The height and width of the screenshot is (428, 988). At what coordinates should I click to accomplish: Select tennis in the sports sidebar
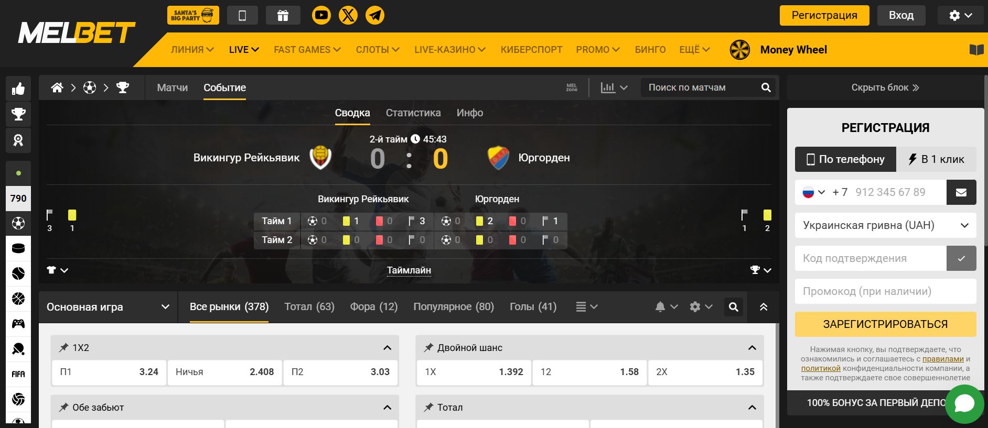tap(18, 273)
